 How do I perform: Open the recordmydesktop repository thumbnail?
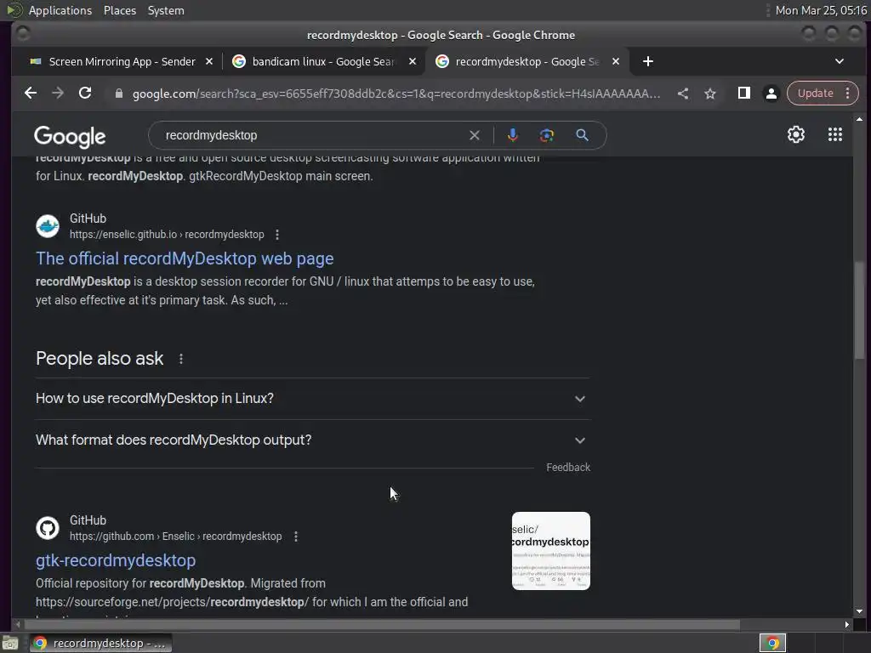[x=551, y=551]
